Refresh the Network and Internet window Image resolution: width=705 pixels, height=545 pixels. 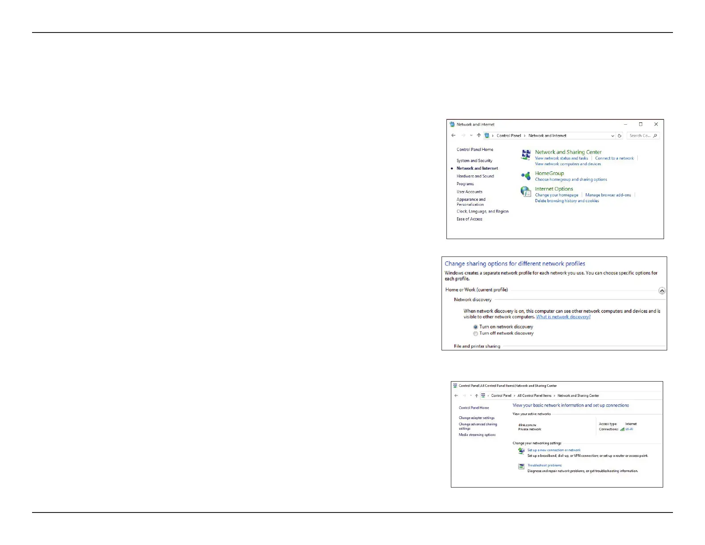point(620,136)
